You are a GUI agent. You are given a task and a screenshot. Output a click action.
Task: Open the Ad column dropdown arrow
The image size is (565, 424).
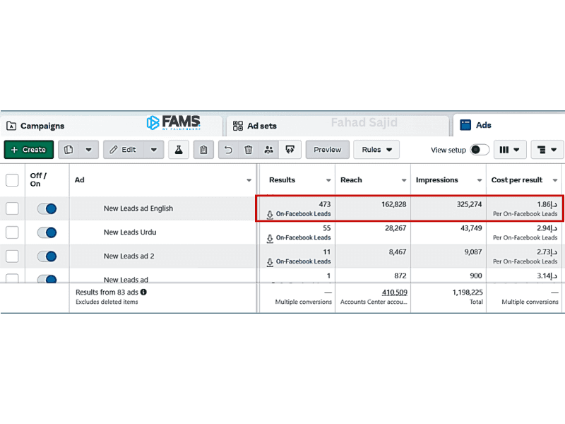(x=249, y=180)
